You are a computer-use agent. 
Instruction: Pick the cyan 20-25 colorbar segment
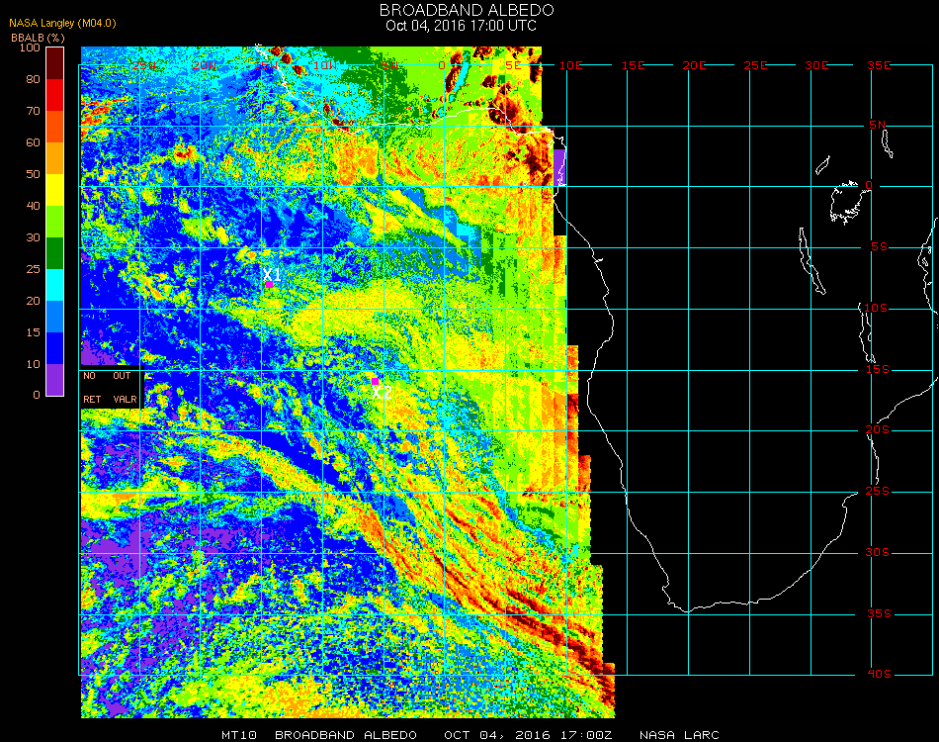(x=55, y=285)
